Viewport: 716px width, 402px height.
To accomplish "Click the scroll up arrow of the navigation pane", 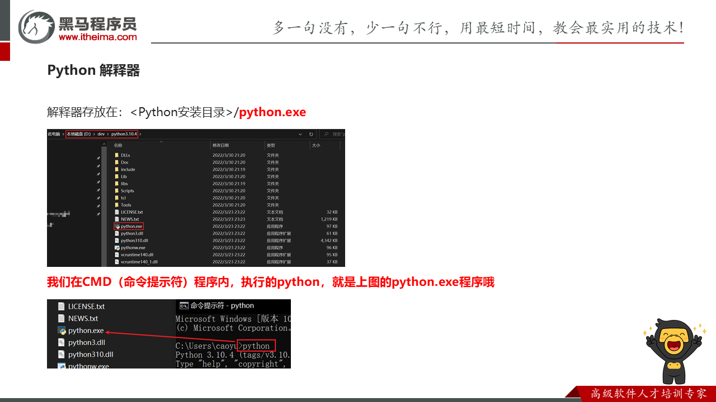I will (x=104, y=145).
